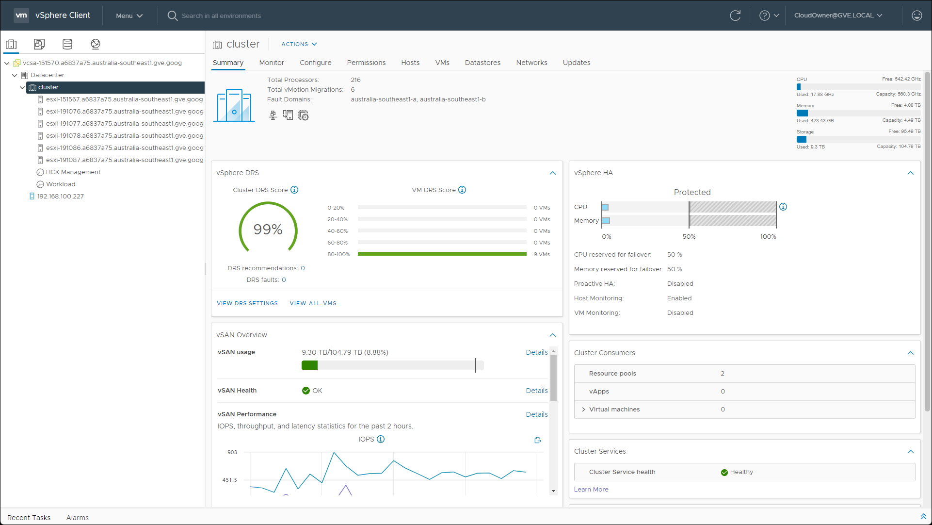Click the IOPS info icon

coord(381,439)
